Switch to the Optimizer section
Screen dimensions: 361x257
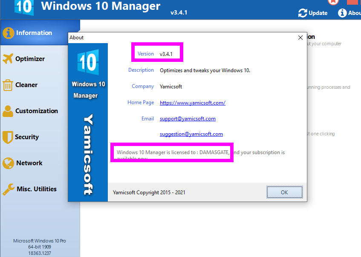click(x=30, y=59)
